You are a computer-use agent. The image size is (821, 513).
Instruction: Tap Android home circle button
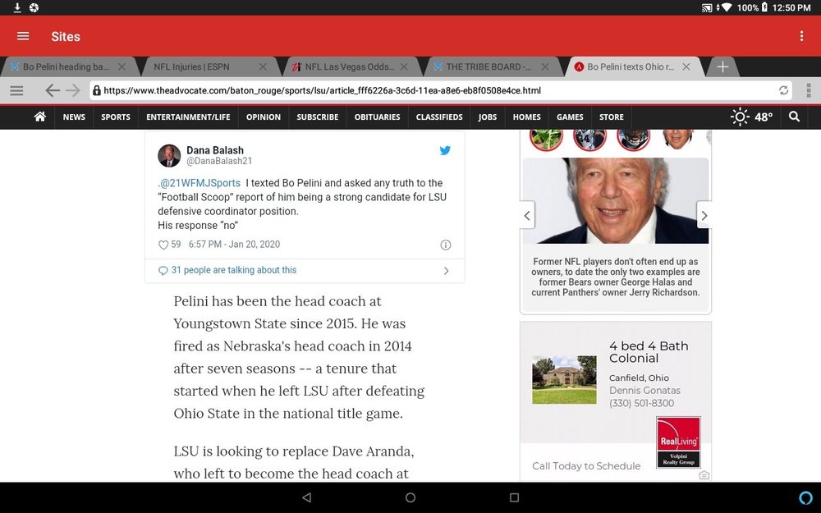pyautogui.click(x=410, y=497)
